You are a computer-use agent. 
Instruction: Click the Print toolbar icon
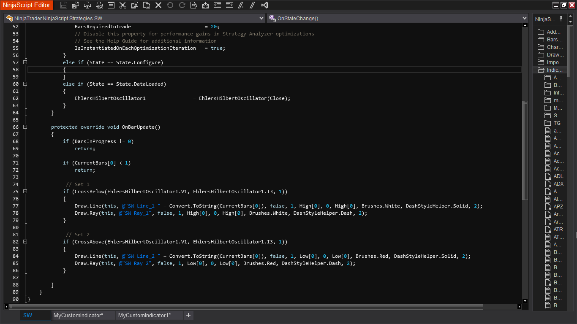(87, 5)
